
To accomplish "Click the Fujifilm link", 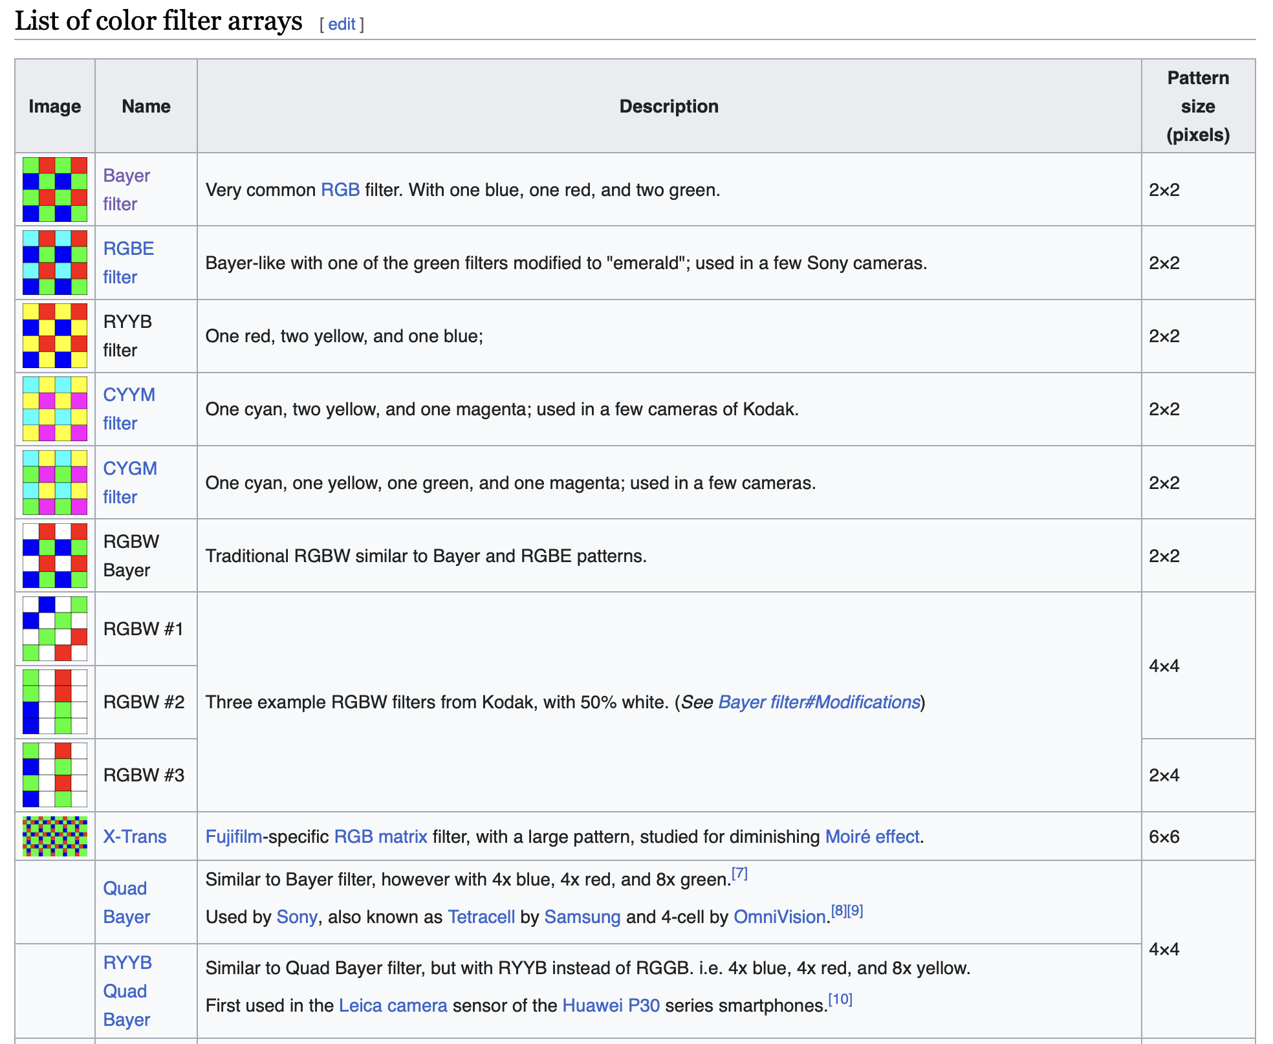I will pos(234,837).
